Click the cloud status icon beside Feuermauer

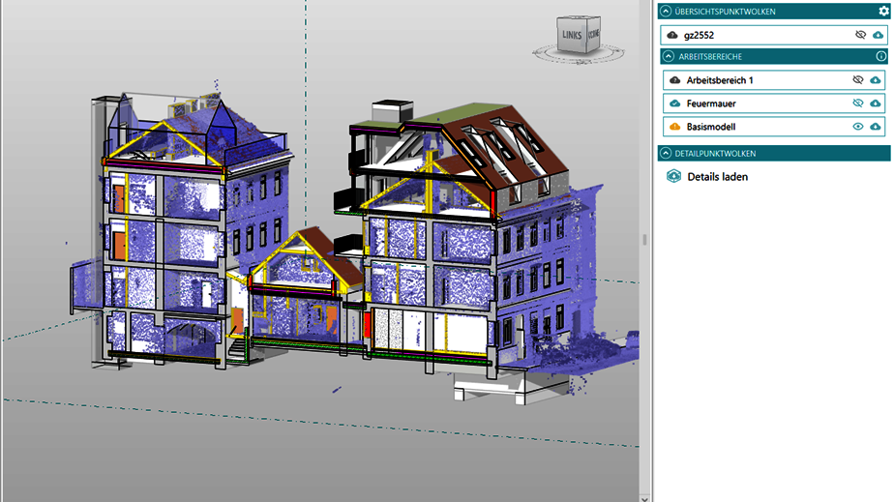click(x=673, y=103)
